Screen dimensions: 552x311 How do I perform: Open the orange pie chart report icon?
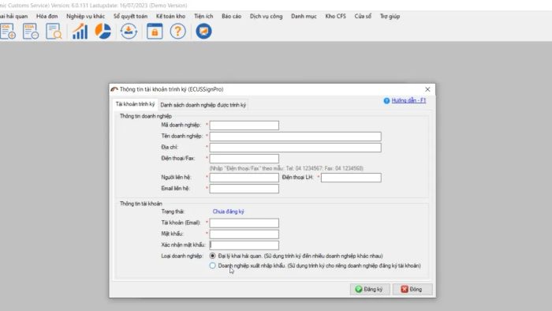(x=103, y=32)
